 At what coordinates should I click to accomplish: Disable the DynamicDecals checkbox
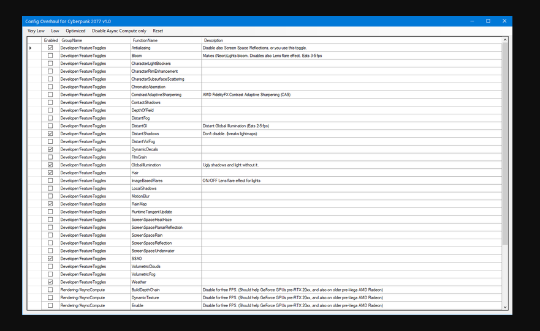click(50, 149)
